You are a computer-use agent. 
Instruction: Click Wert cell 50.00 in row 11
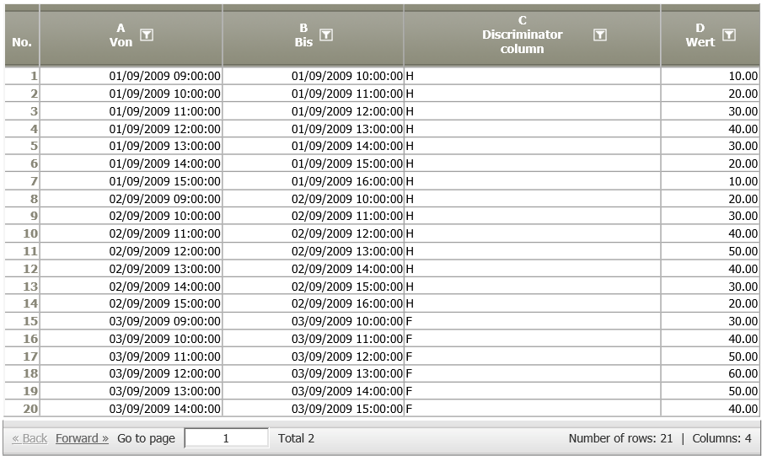(x=710, y=251)
